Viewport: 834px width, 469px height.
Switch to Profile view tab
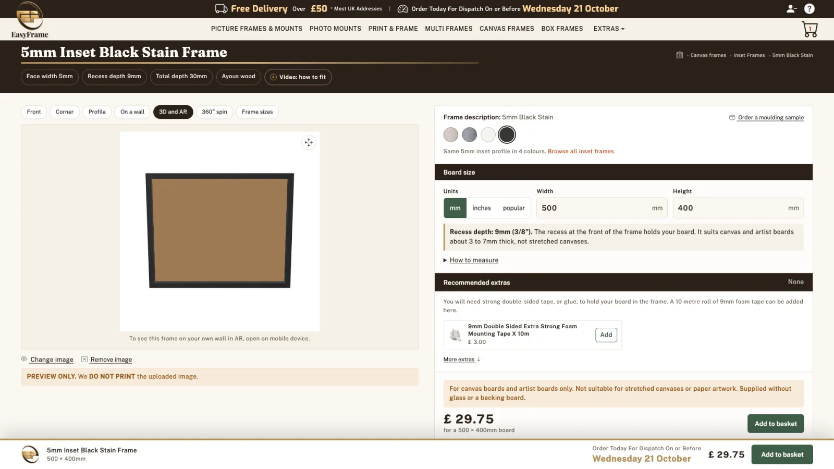(x=97, y=112)
